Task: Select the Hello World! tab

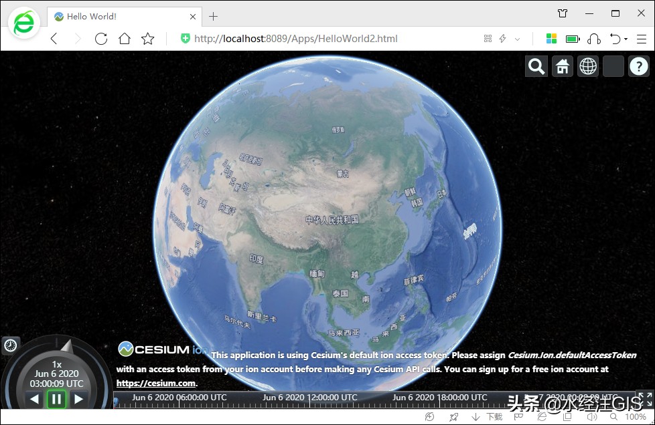Action: coord(125,17)
